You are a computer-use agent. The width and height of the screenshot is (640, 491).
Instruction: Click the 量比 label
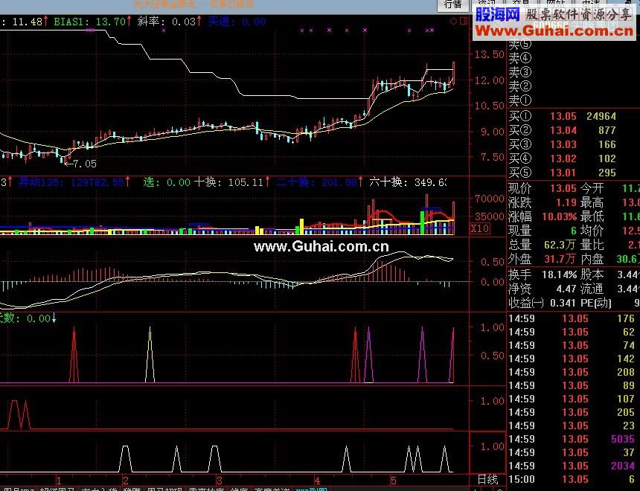pos(592,245)
